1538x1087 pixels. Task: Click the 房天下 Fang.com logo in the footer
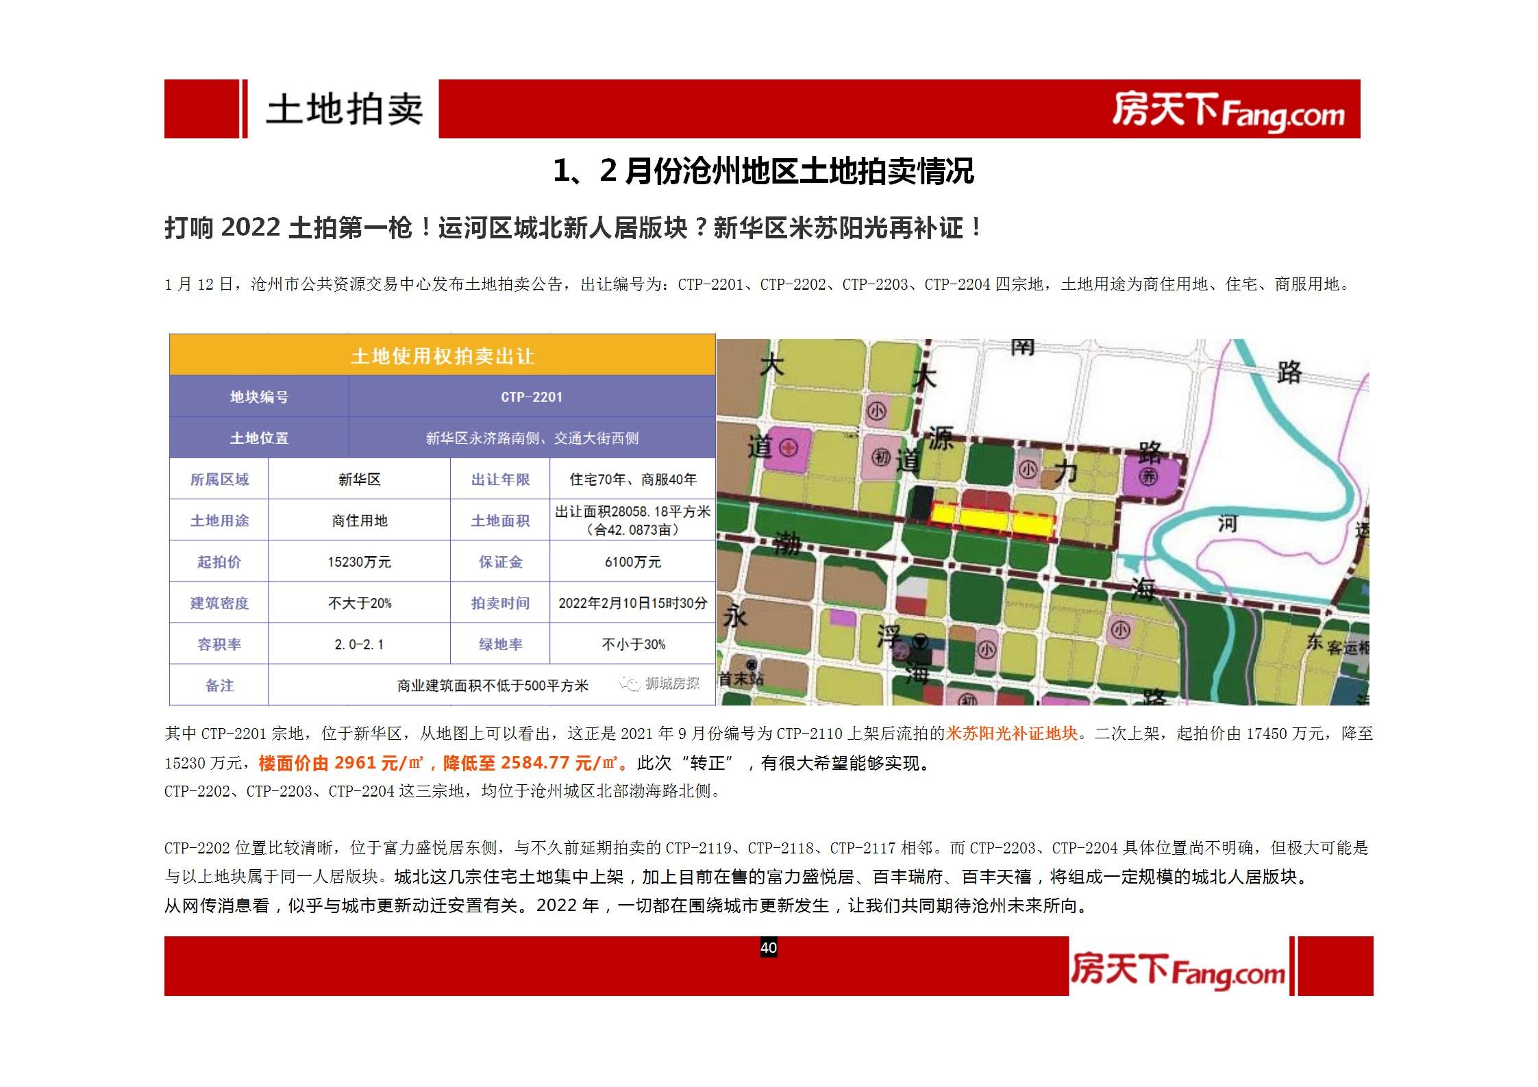tap(1178, 971)
